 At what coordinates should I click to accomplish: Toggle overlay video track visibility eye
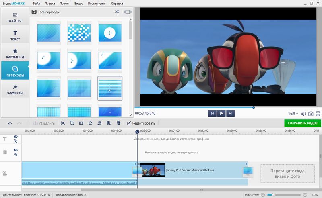point(16,150)
